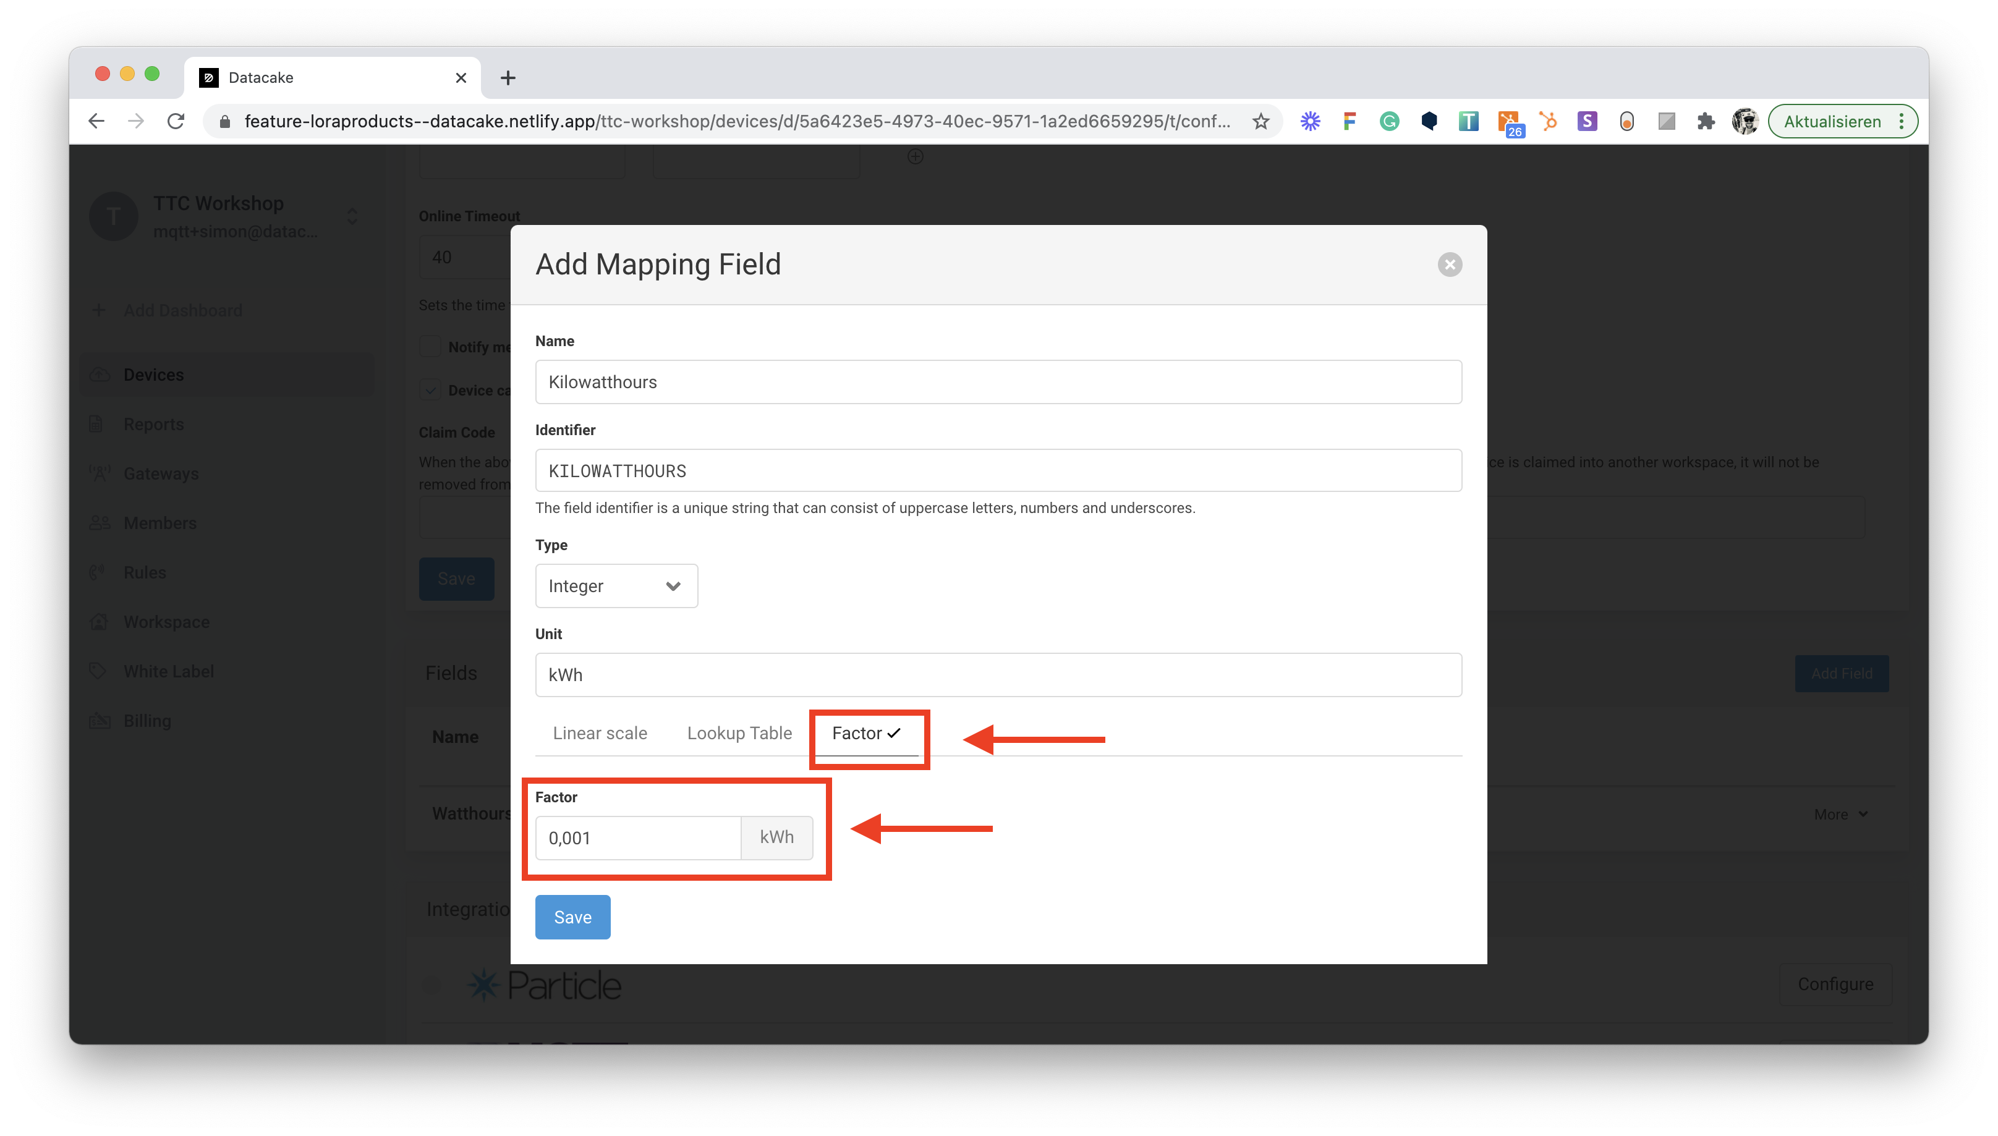Viewport: 1998px width, 1136px height.
Task: Click the Aktualisieren update button
Action: coord(1831,122)
